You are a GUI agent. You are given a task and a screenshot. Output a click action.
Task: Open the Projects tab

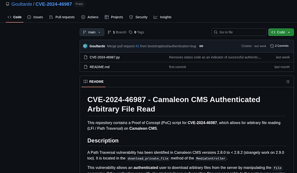(114, 17)
